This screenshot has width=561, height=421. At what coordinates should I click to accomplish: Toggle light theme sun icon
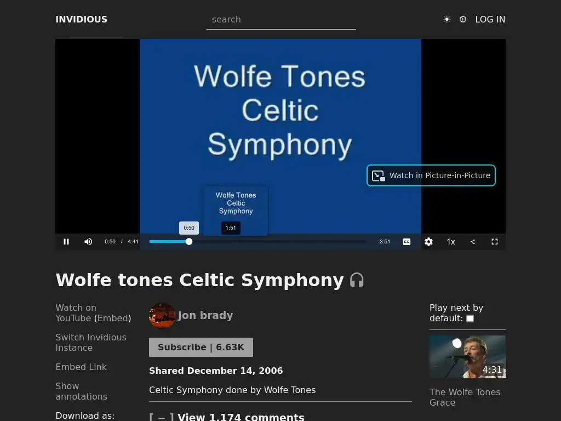447,19
